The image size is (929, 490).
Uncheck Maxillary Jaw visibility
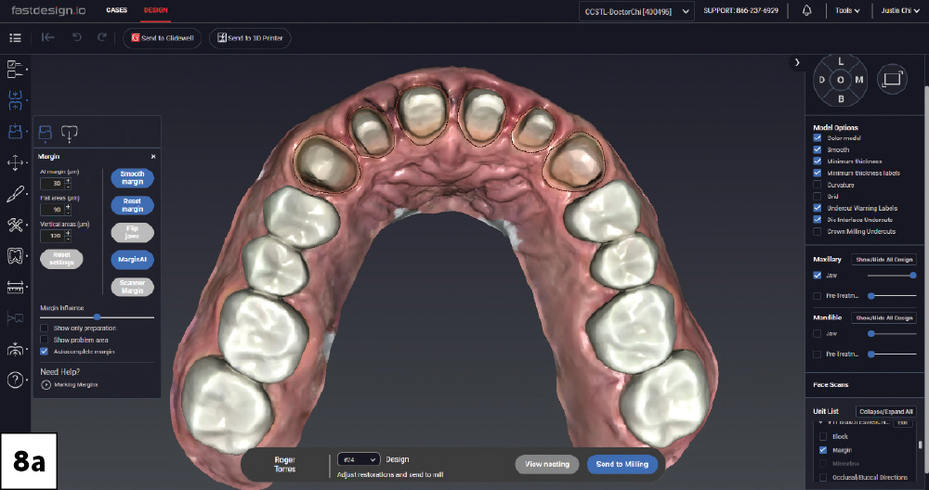[x=817, y=276]
